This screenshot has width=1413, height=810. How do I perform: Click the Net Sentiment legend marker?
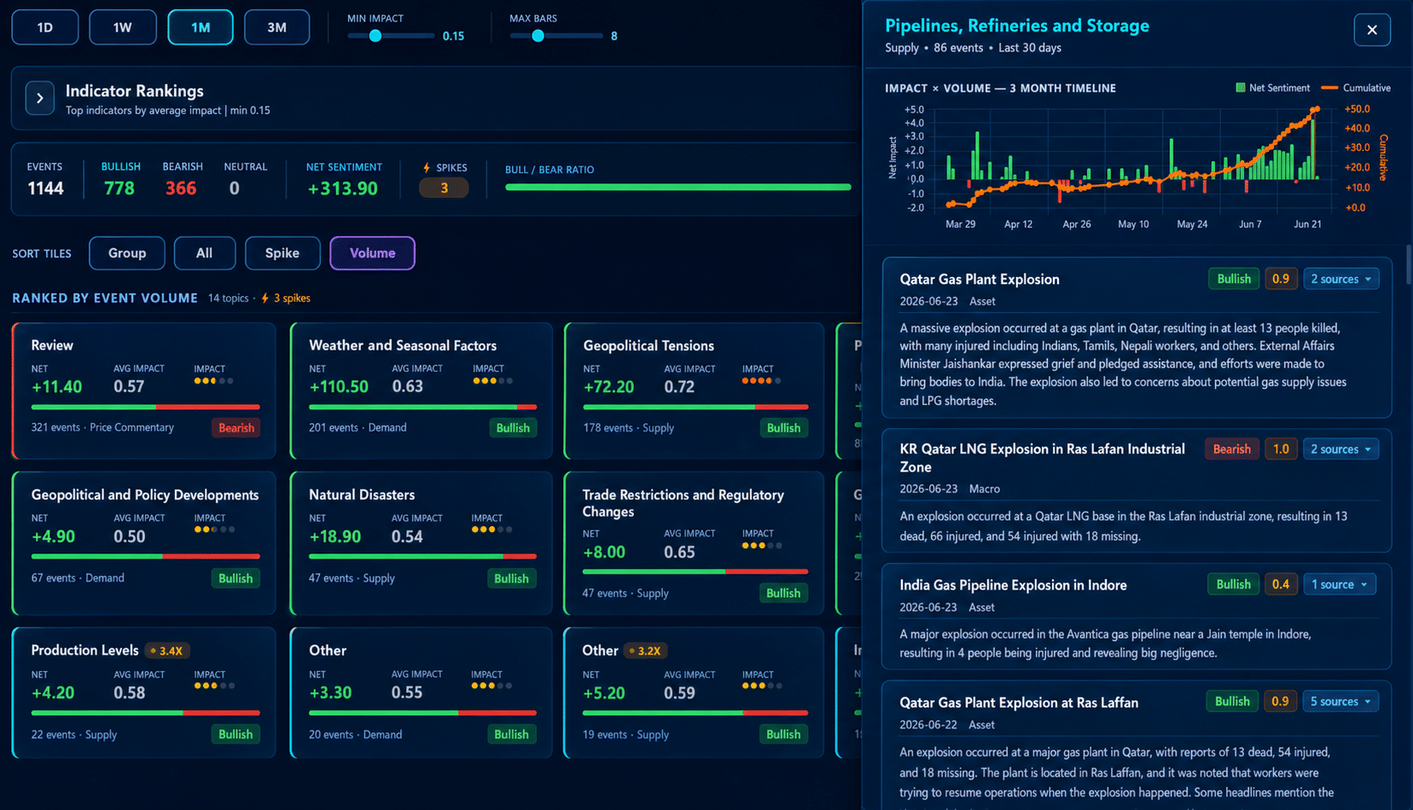pos(1241,88)
